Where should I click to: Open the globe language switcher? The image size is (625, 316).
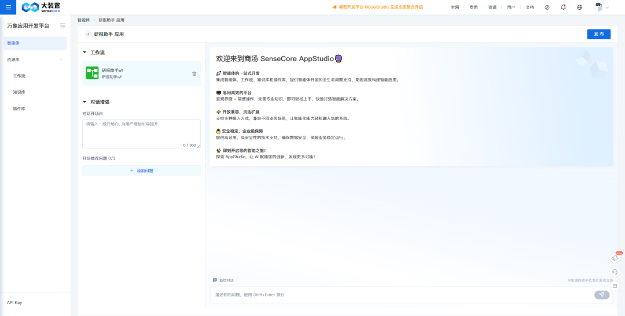tap(579, 7)
